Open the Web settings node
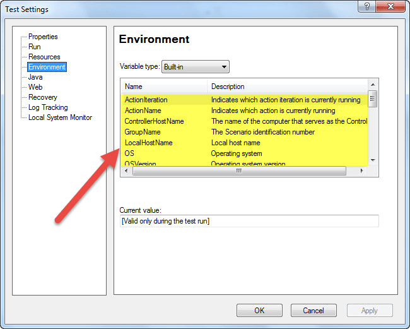The image size is (410, 329). 35,87
